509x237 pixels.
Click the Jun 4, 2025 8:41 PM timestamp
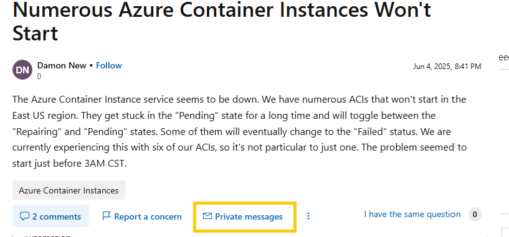click(447, 67)
